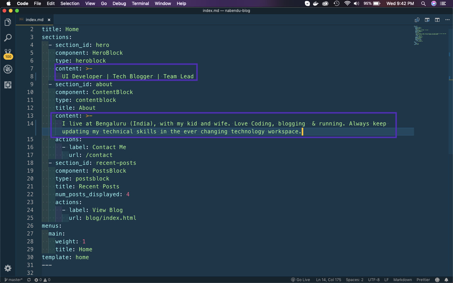453x283 pixels.
Task: Split the editor right
Action: tap(437, 20)
